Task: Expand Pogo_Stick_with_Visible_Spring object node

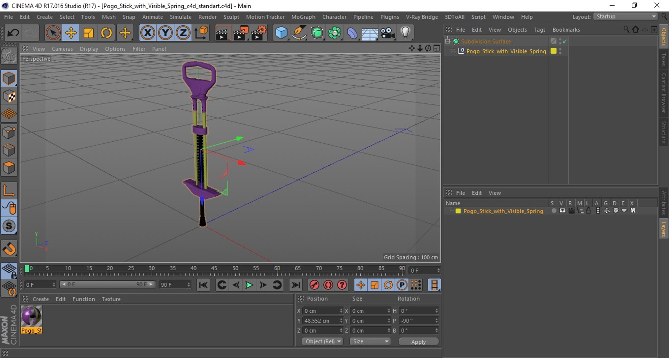Action: (453, 51)
